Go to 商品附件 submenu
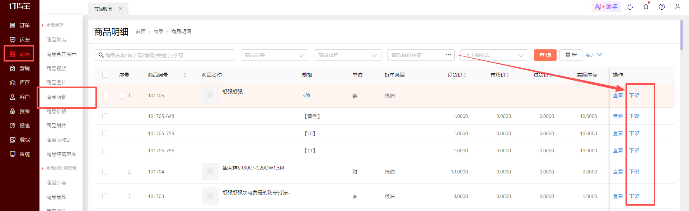The height and width of the screenshot is (211, 689). [56, 126]
